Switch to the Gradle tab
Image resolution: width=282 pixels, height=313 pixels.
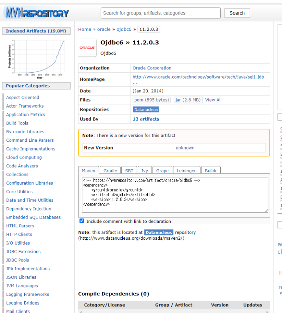110,170
